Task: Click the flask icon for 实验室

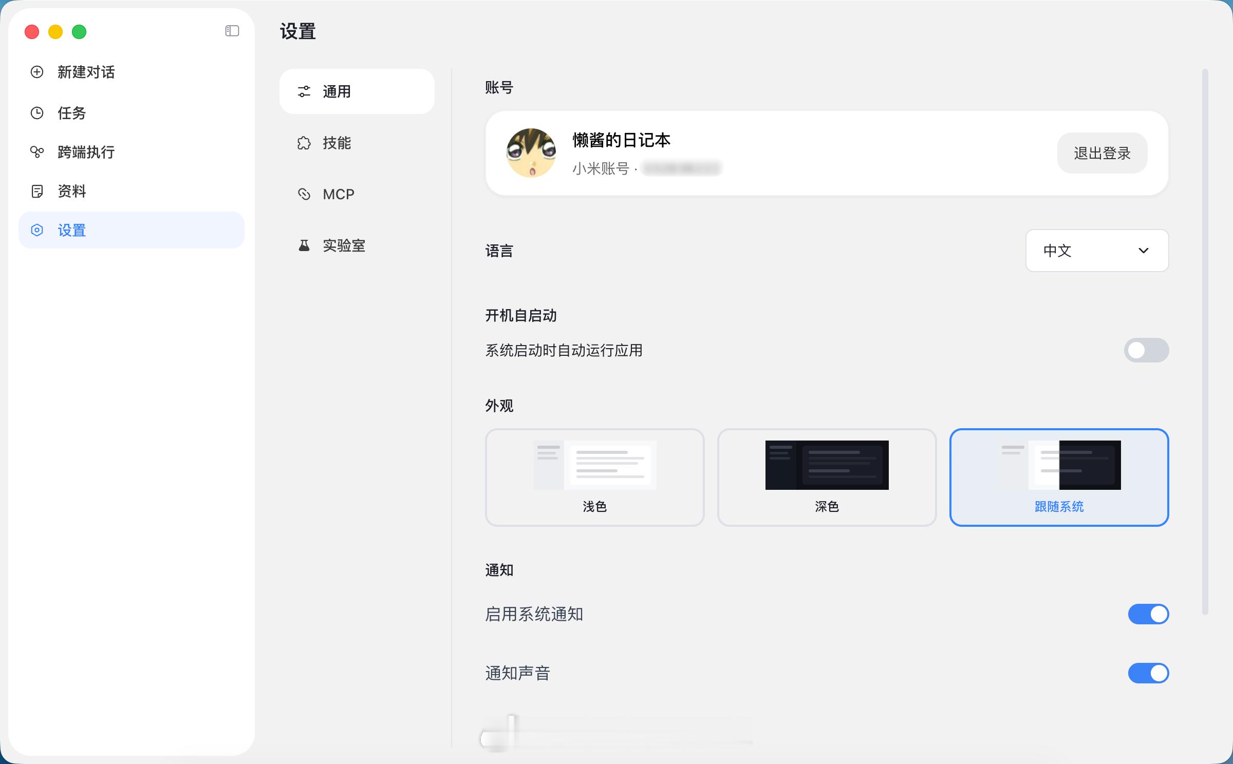Action: 304,245
